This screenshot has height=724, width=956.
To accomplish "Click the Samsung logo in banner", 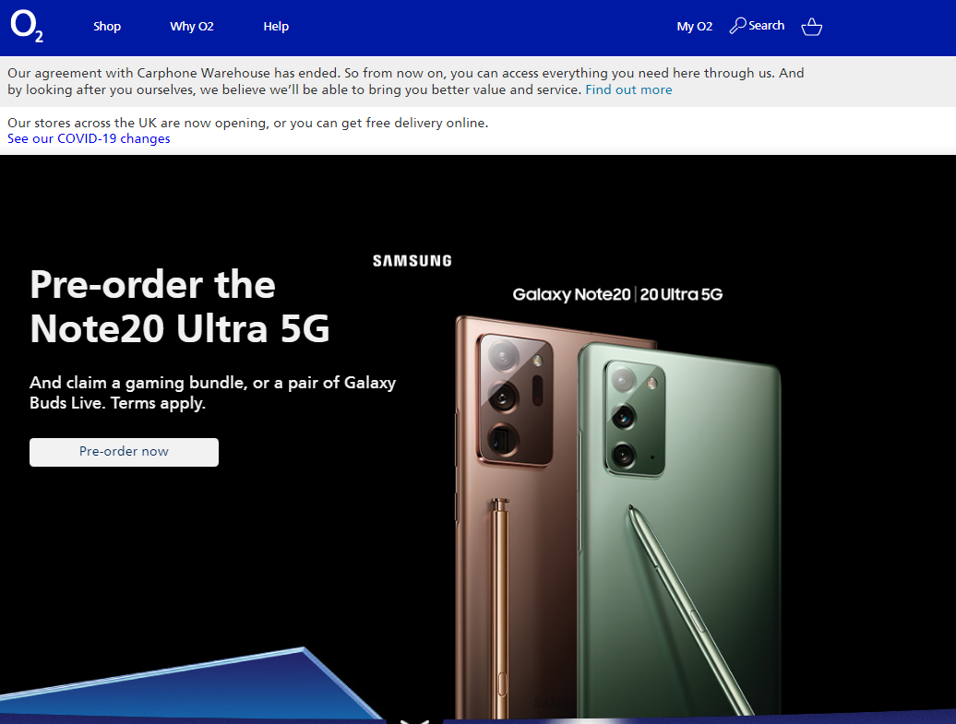I will pos(412,261).
